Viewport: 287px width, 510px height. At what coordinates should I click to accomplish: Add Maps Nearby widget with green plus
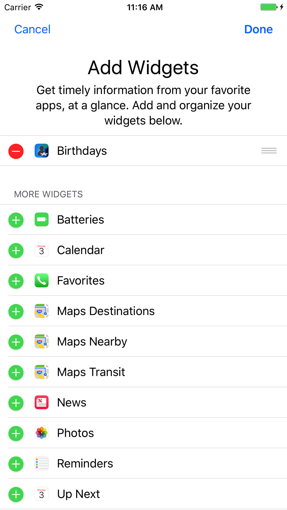(16, 342)
